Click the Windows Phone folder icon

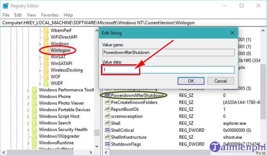click(34, 96)
